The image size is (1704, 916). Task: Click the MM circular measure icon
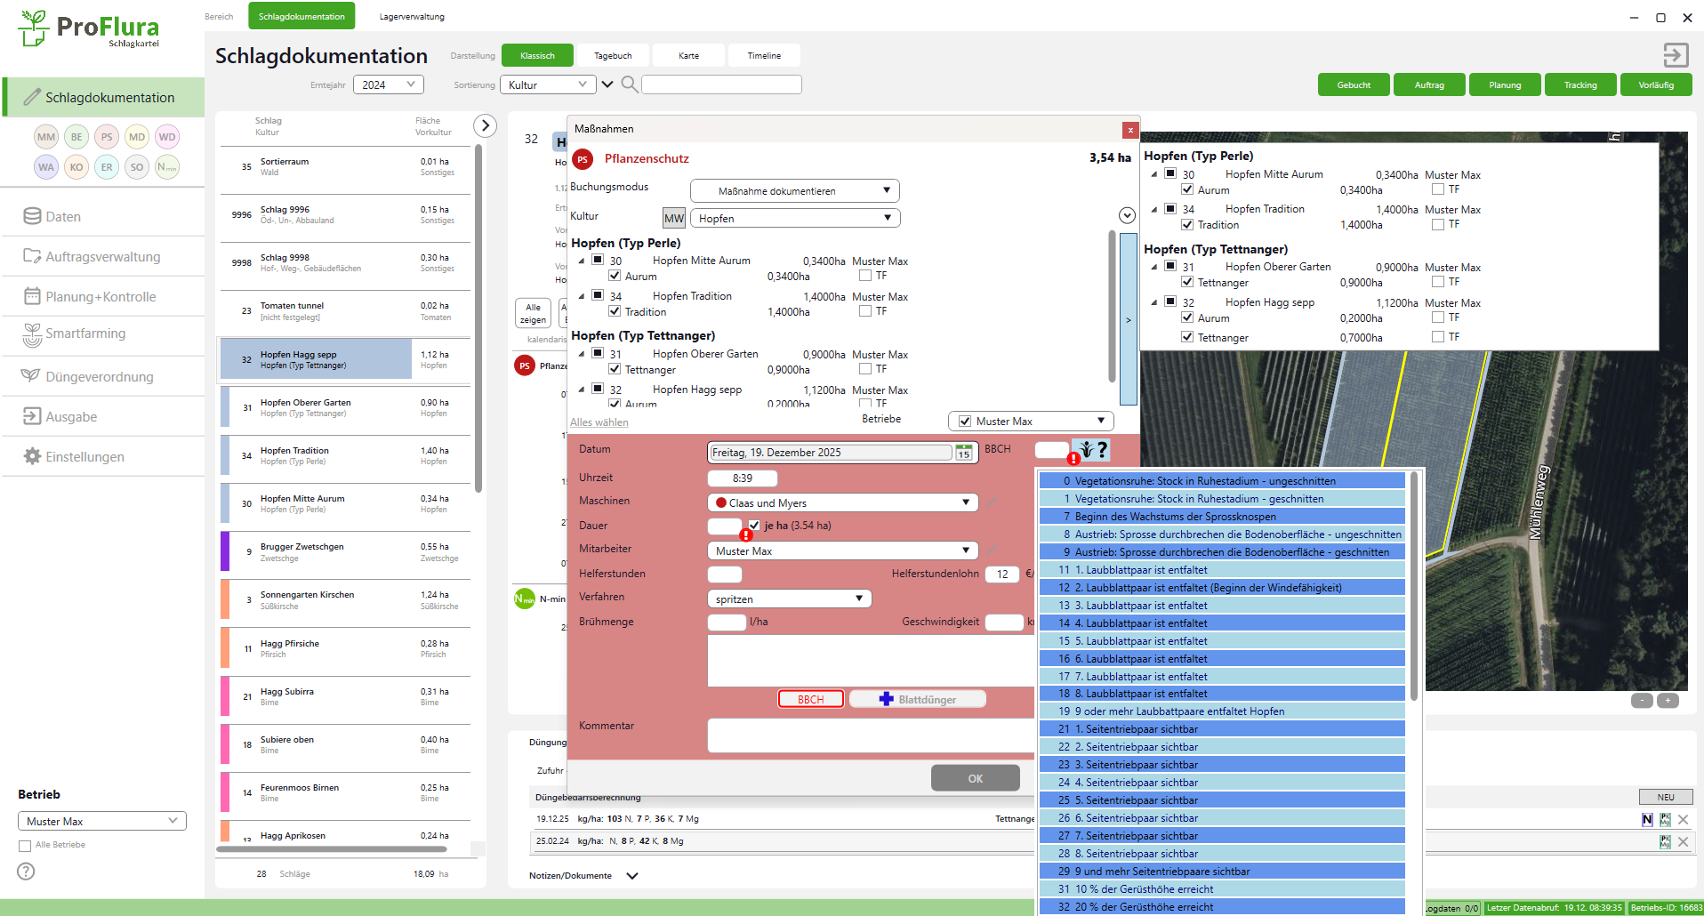(46, 137)
